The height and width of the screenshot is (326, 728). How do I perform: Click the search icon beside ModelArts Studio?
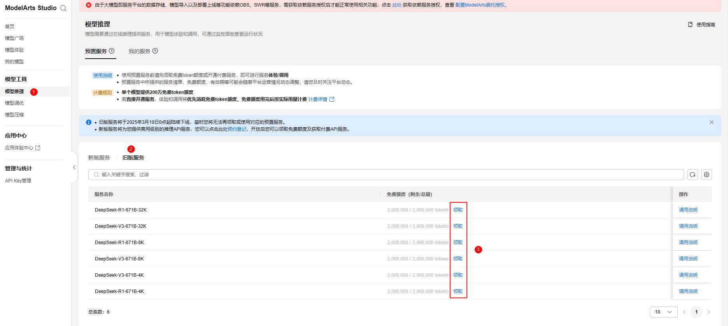(x=63, y=8)
